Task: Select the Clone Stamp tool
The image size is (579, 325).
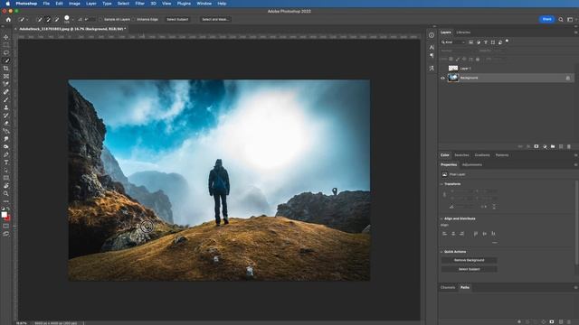Action: [6, 107]
